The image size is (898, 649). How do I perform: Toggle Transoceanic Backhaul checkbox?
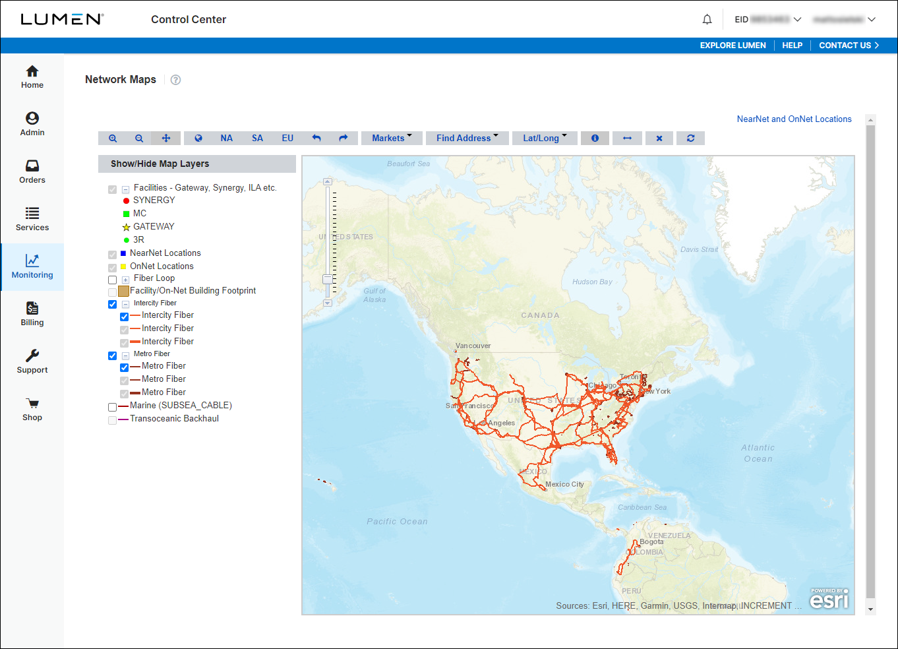[112, 420]
